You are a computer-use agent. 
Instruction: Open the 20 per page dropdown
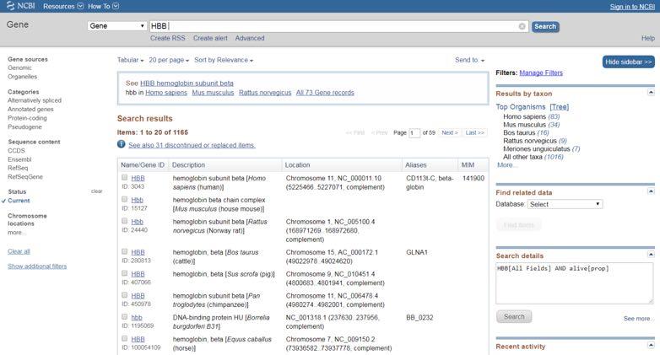pyautogui.click(x=169, y=60)
